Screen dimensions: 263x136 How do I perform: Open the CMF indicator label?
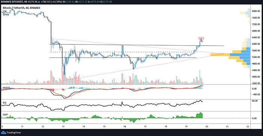click(5, 115)
